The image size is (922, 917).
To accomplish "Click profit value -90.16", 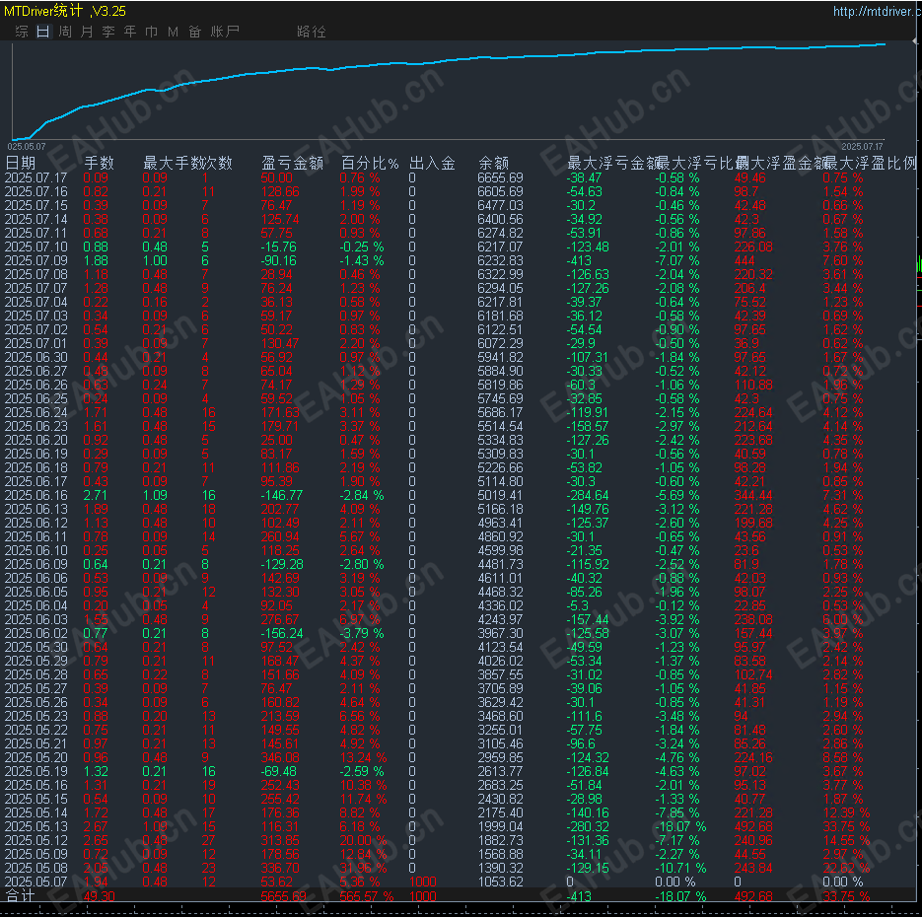I will click(x=279, y=260).
